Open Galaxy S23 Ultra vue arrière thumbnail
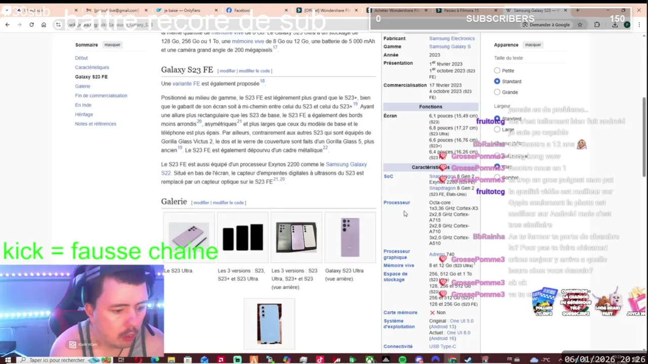Screen dimensions: 648x364 [x=350, y=237]
